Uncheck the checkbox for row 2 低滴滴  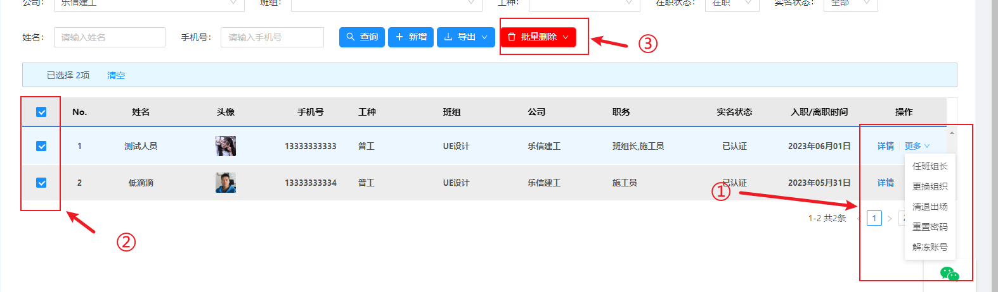click(x=41, y=183)
